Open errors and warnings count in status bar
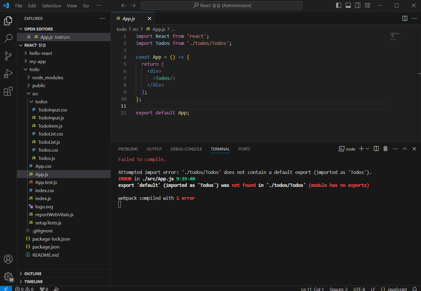Viewport: 421px width, 291px height. click(x=24, y=289)
